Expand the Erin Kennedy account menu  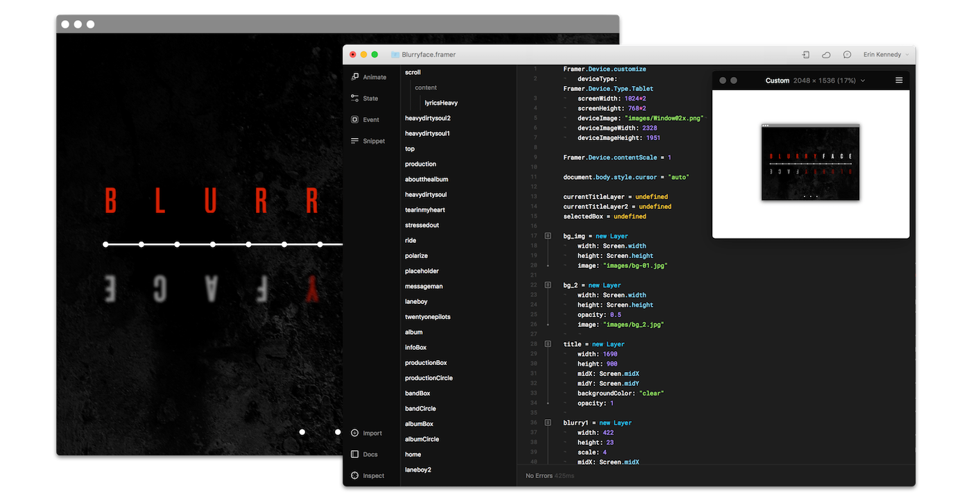885,55
